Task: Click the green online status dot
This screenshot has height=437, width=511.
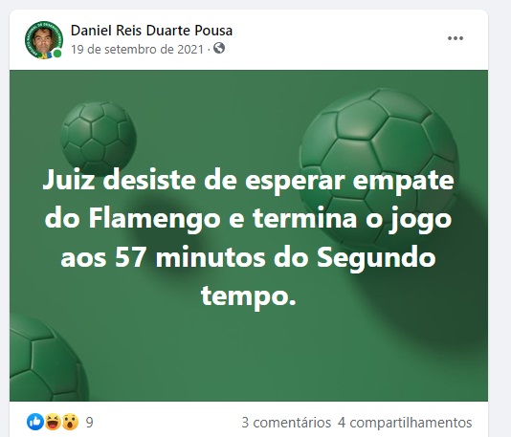Action: point(57,54)
